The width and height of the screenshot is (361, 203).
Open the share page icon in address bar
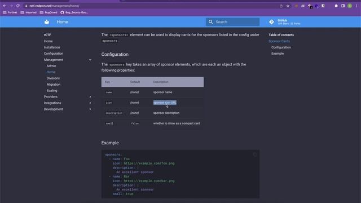(x=281, y=6)
